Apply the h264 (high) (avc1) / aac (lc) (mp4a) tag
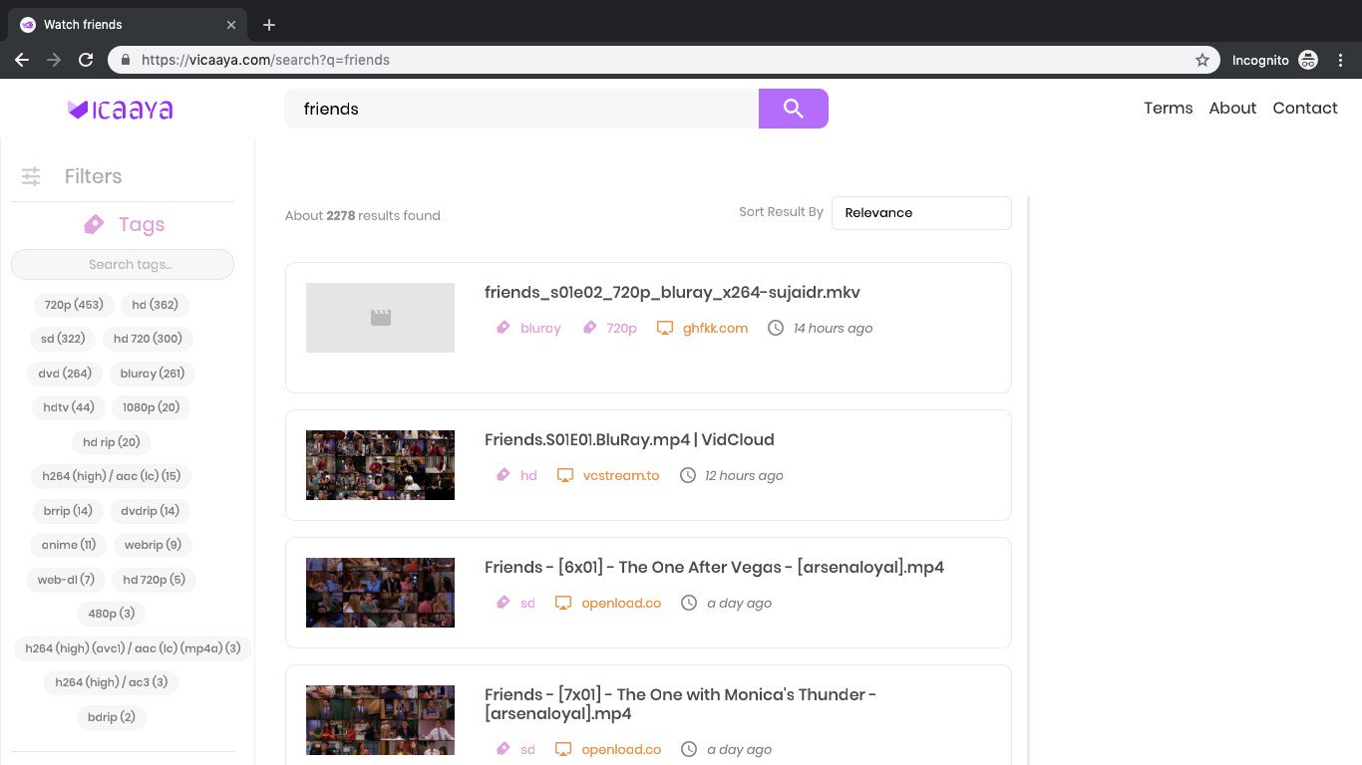The height and width of the screenshot is (765, 1362). pyautogui.click(x=134, y=648)
